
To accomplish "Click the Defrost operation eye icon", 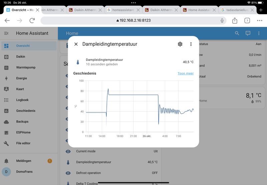I will pyautogui.click(x=68, y=173).
